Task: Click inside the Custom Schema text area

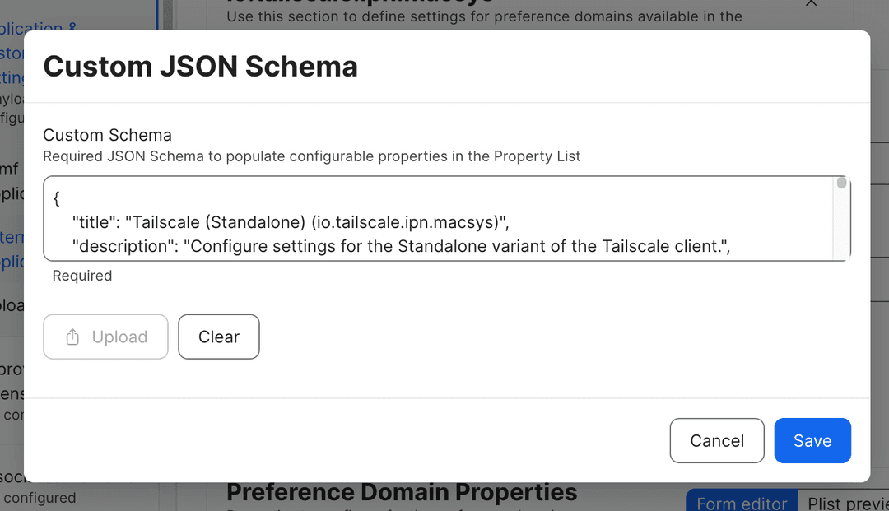Action: coord(412,218)
